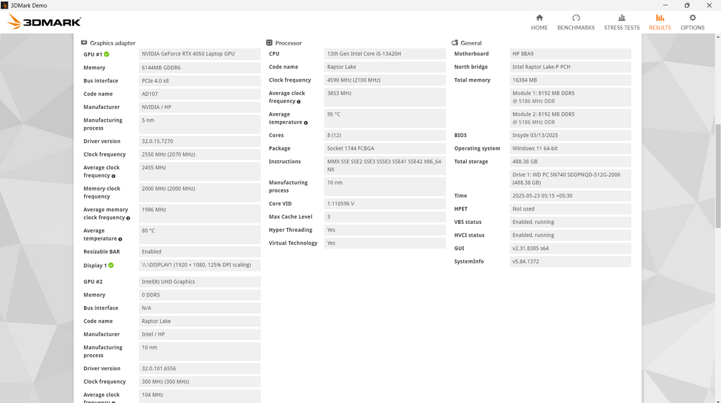This screenshot has width=721, height=403.
Task: Click info icon beside CPU Average temperature
Action: click(x=305, y=123)
